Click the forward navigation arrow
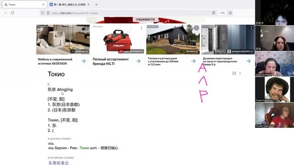 (x=5, y=13)
